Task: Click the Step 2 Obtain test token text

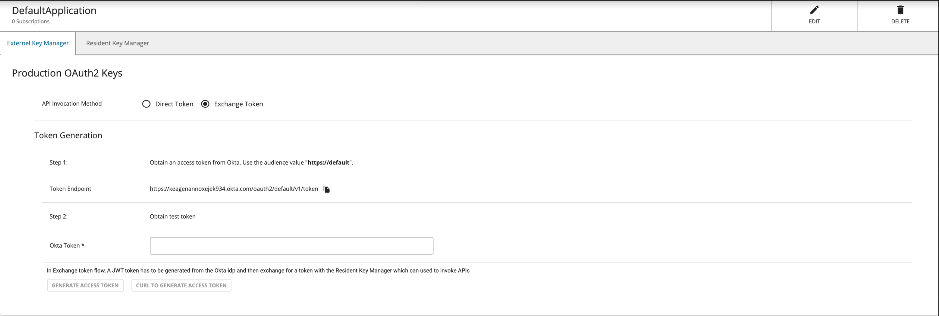Action: 172,216
